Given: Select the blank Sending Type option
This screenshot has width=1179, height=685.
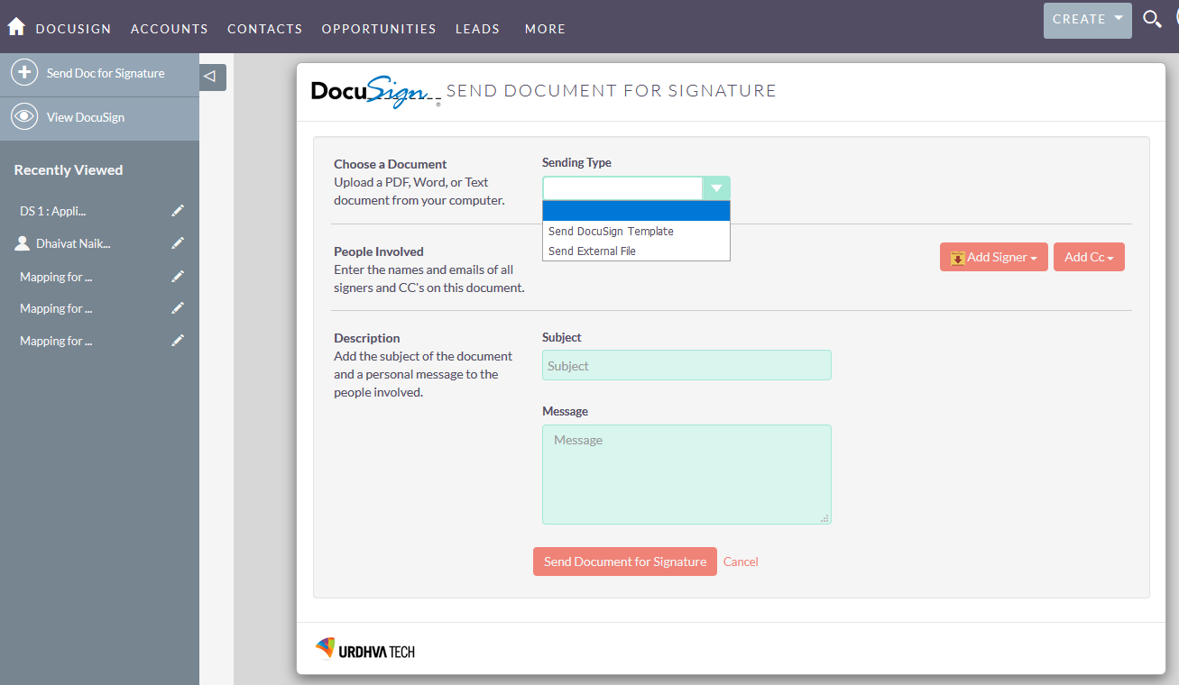Looking at the screenshot, I should pos(636,211).
